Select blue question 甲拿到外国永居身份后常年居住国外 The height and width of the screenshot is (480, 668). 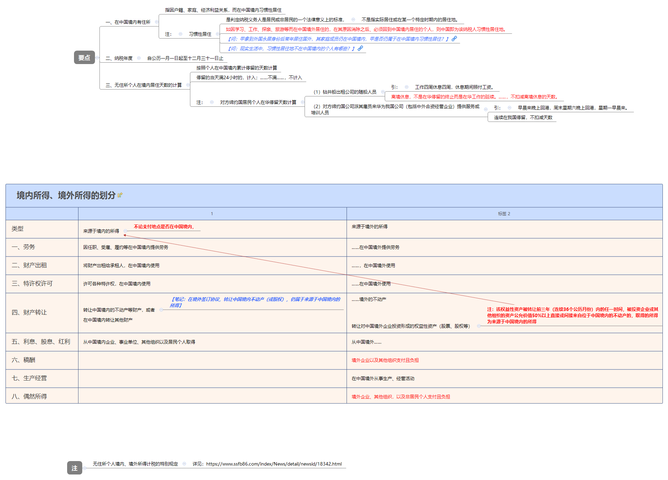point(338,39)
